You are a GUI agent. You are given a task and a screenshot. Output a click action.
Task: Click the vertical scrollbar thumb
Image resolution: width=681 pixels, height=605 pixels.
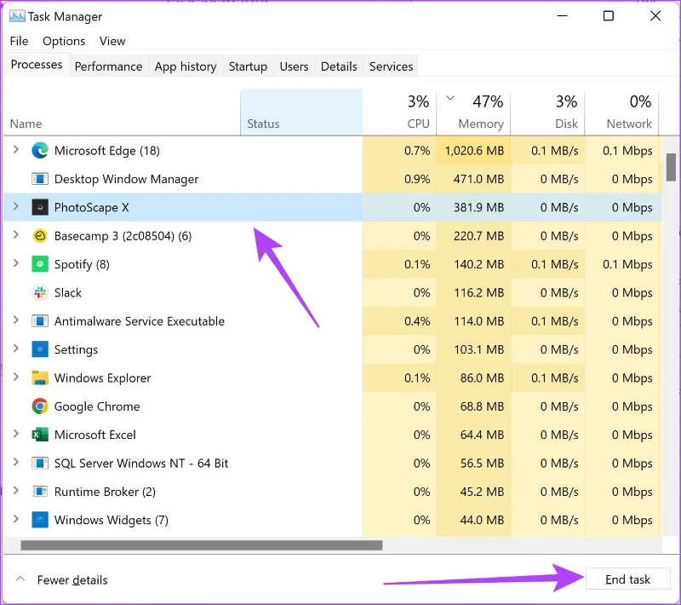pos(671,167)
